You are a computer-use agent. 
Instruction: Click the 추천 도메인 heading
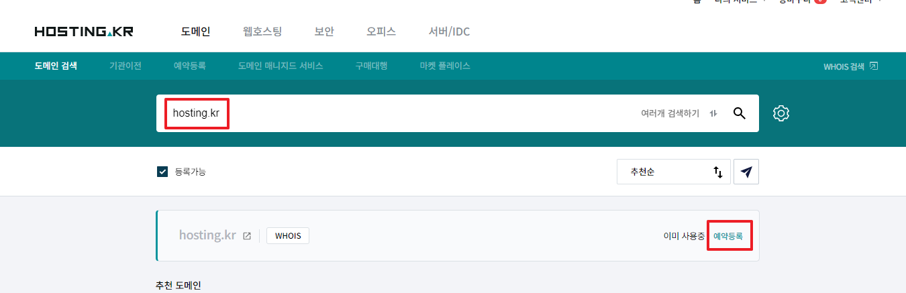(178, 286)
